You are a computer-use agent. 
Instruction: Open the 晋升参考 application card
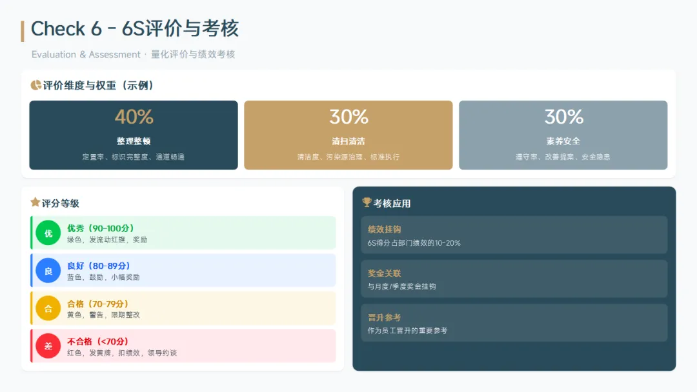click(514, 322)
